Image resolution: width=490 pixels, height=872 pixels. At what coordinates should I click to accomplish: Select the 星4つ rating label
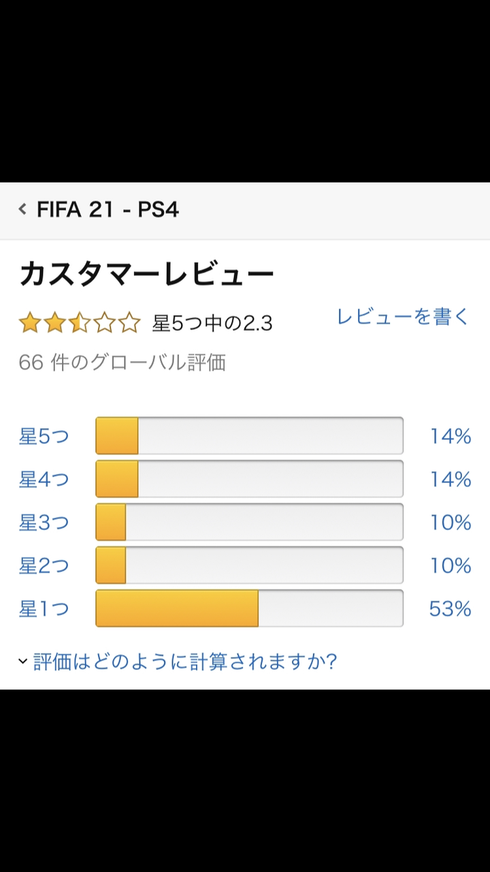[43, 479]
